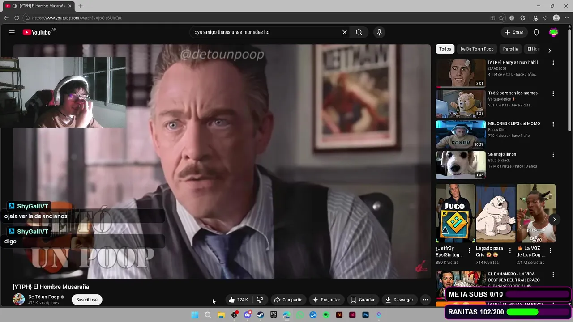Select the 'De Tó un Poop' chip

tap(477, 49)
